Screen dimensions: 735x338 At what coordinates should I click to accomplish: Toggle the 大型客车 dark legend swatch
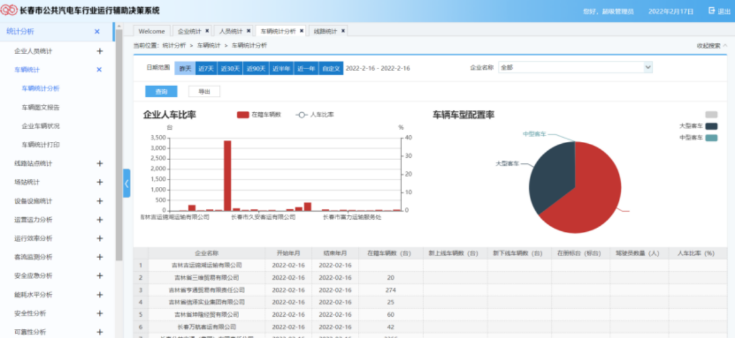(x=711, y=126)
